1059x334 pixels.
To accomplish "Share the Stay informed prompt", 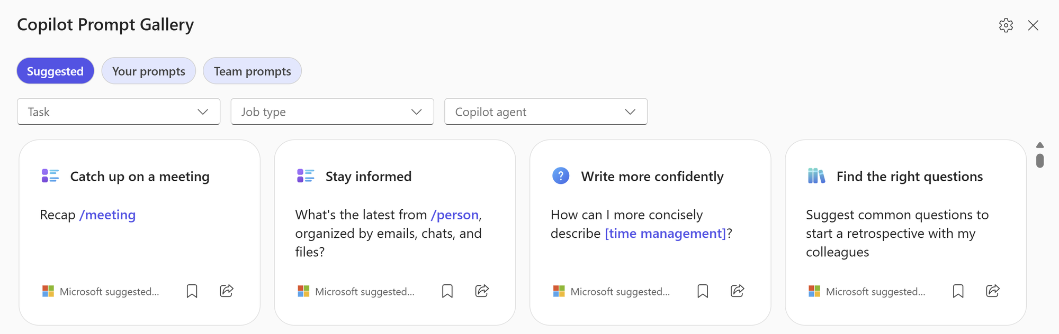I will tap(482, 291).
